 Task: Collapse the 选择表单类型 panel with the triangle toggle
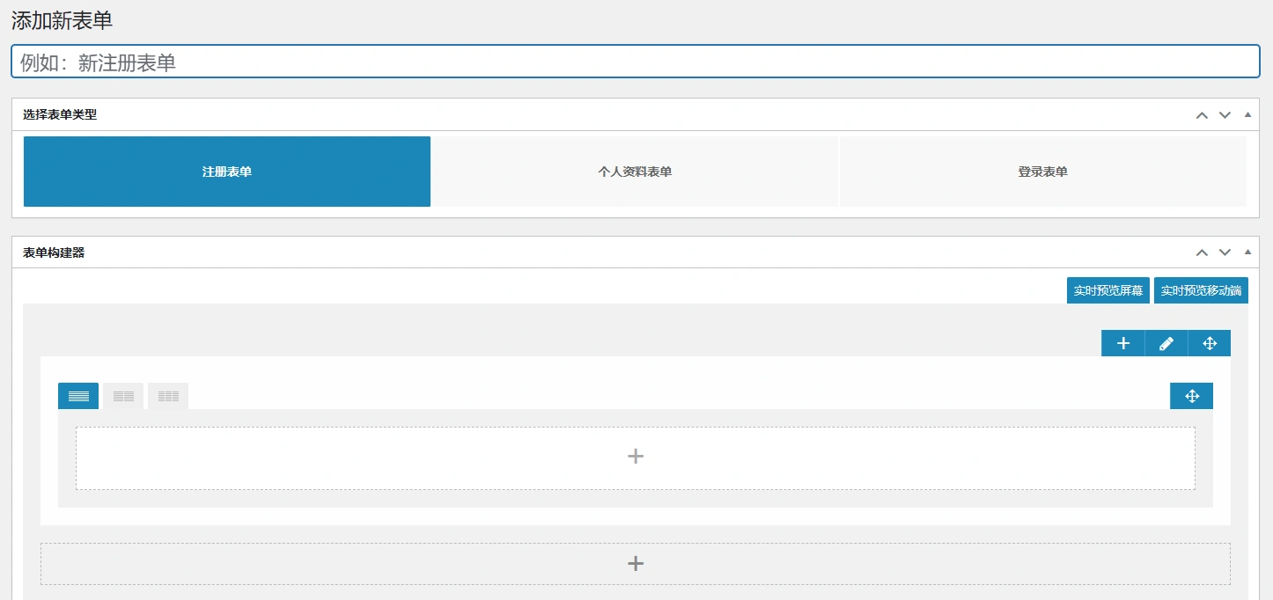[x=1247, y=114]
